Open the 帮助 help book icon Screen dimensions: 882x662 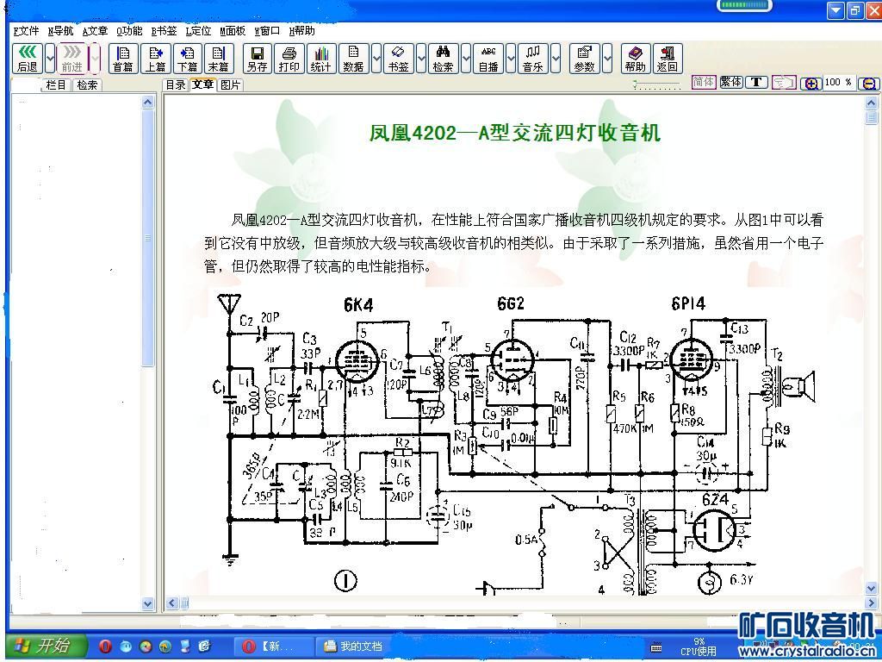[636, 59]
